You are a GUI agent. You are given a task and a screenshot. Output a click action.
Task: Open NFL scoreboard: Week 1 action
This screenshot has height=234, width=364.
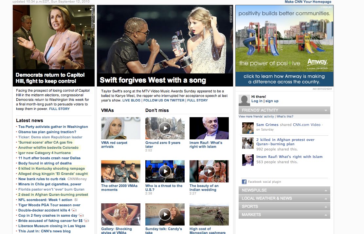(45, 200)
